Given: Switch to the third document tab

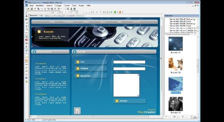Looking at the screenshot, I should pyautogui.click(x=73, y=16).
